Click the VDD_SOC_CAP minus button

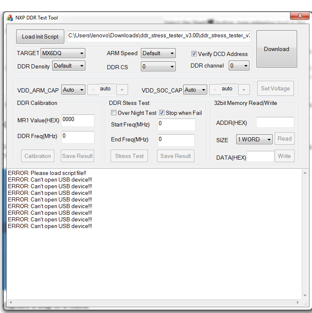(x=215, y=90)
